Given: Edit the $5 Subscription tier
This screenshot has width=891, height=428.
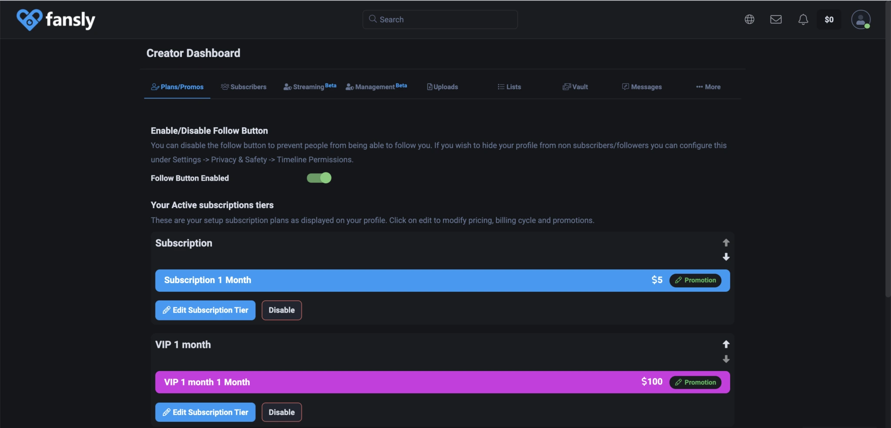Looking at the screenshot, I should tap(205, 310).
